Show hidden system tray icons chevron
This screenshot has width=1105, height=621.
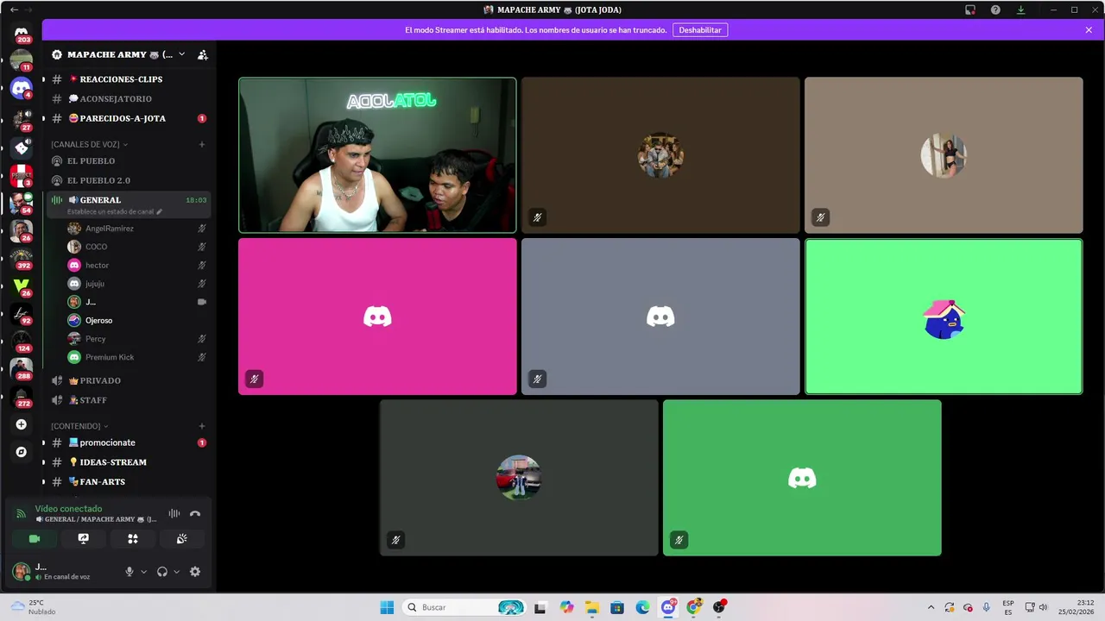click(931, 607)
